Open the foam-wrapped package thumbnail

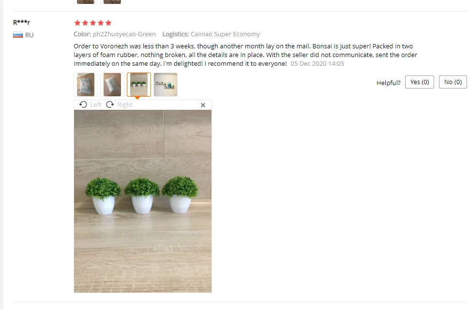pos(112,85)
